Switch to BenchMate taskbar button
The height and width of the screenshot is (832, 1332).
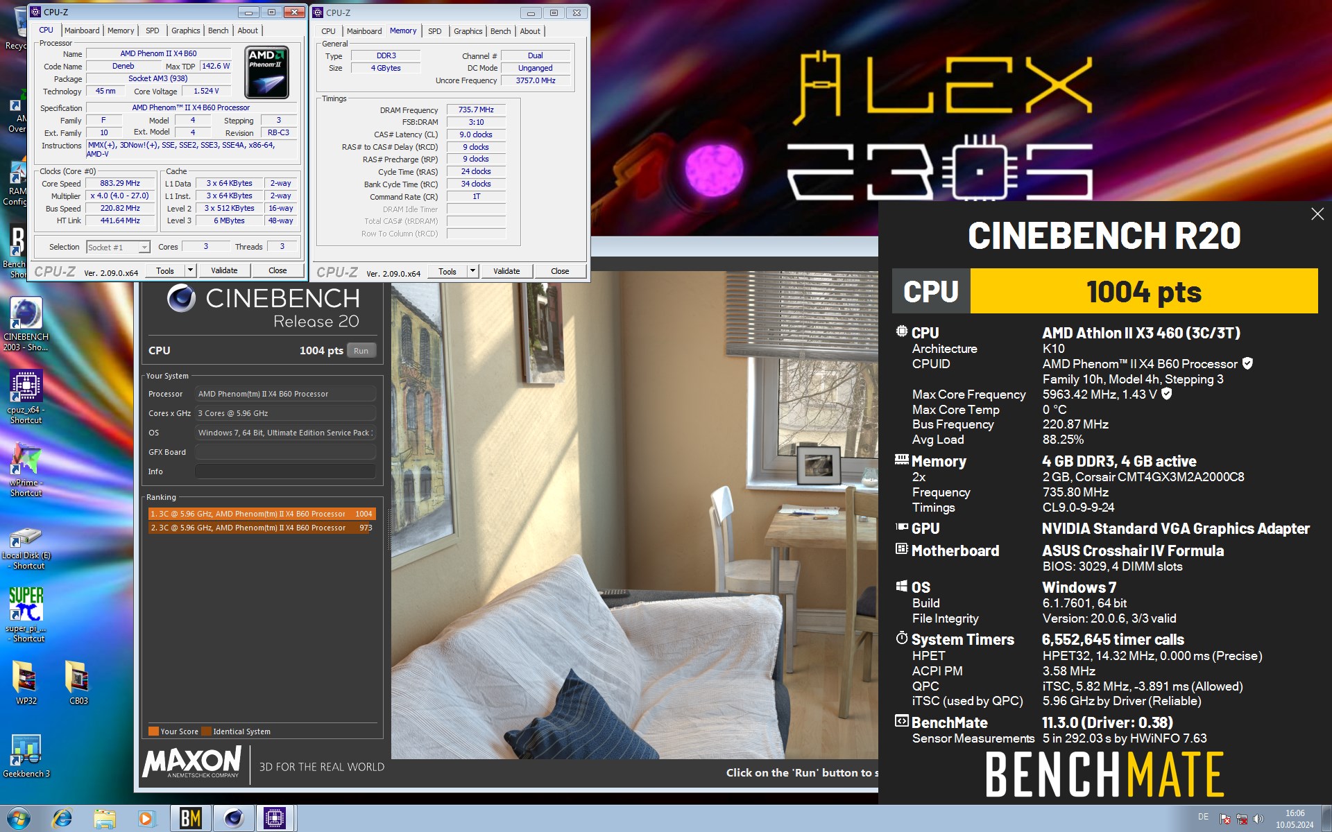coord(190,819)
